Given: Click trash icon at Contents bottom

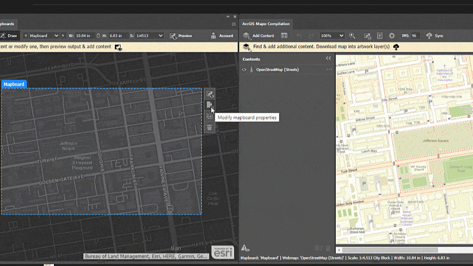Looking at the screenshot, I should pyautogui.click(x=328, y=248).
